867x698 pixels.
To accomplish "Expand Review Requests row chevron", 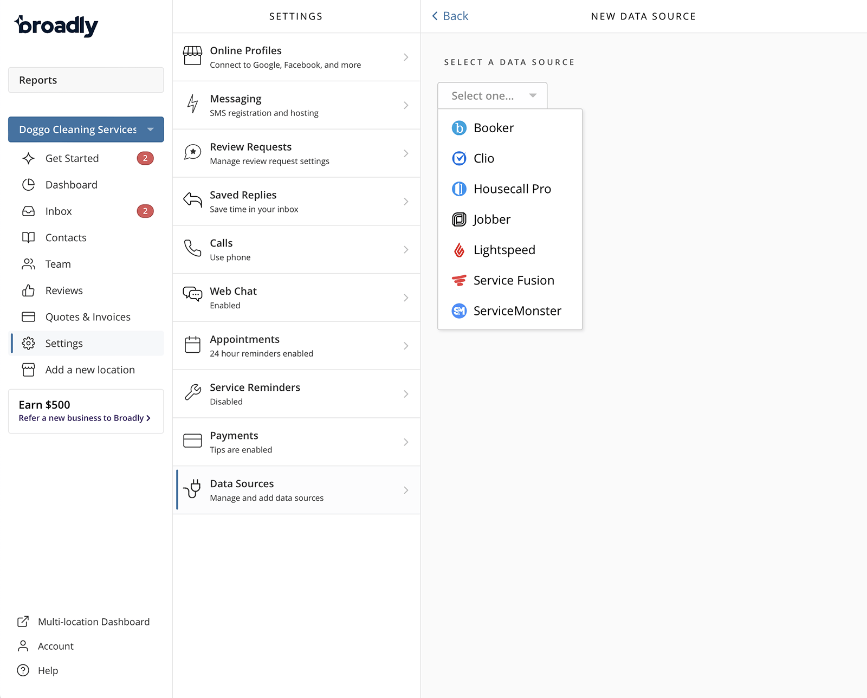I will pos(406,153).
